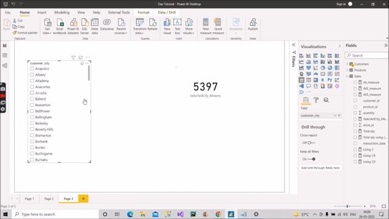Check the Acapulco city checkbox

point(32,69)
